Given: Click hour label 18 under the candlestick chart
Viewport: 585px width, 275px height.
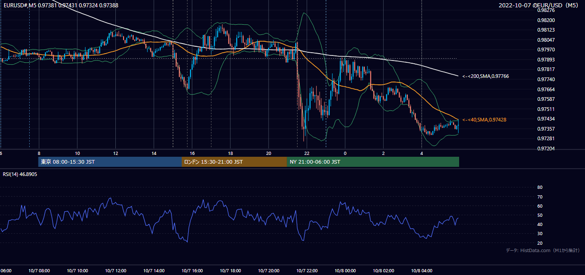Looking at the screenshot, I should pyautogui.click(x=231, y=154).
